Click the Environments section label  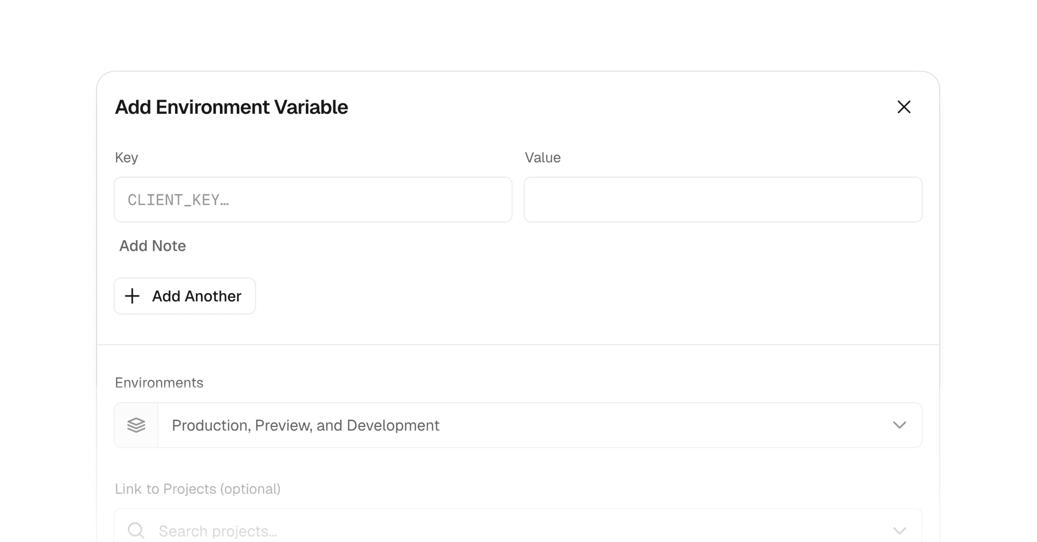(159, 383)
